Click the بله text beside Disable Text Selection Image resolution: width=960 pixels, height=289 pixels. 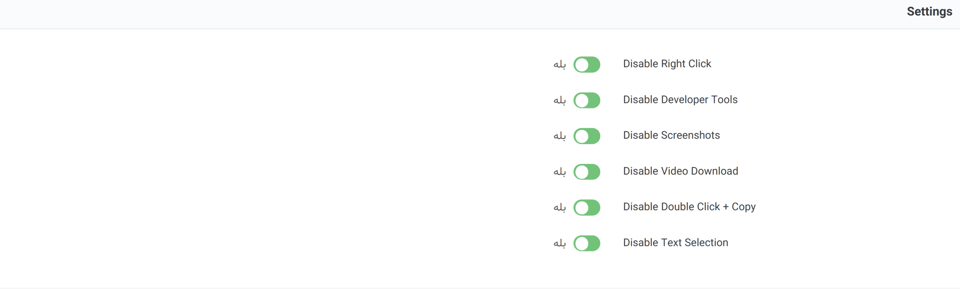tap(559, 243)
